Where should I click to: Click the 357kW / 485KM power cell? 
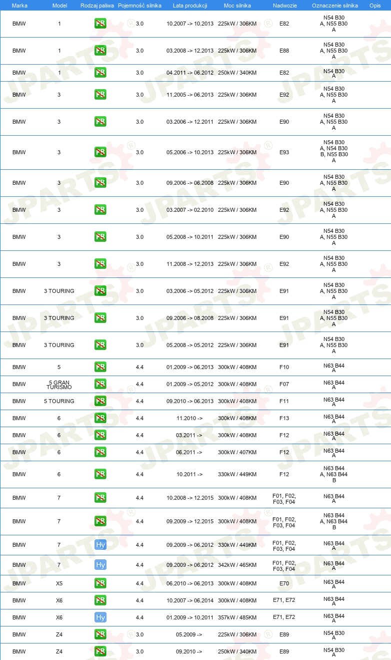[x=237, y=617]
